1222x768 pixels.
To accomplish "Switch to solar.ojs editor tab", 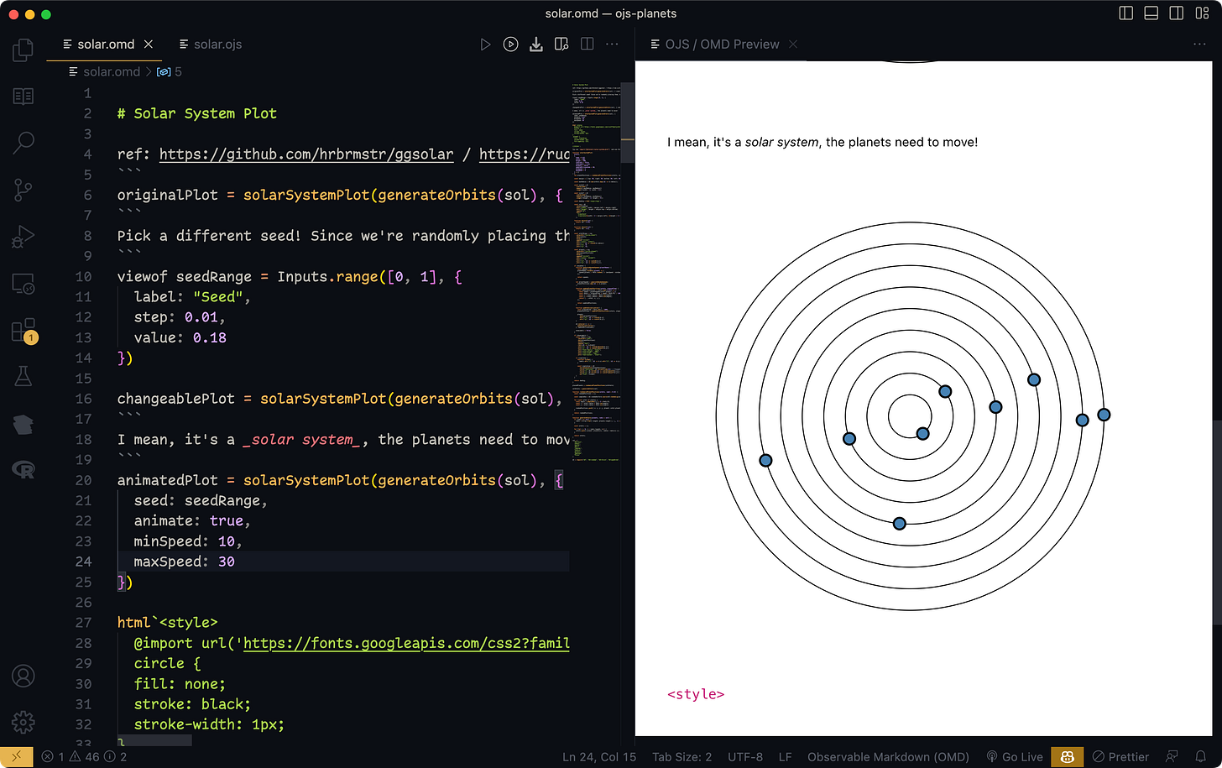I will [211, 44].
